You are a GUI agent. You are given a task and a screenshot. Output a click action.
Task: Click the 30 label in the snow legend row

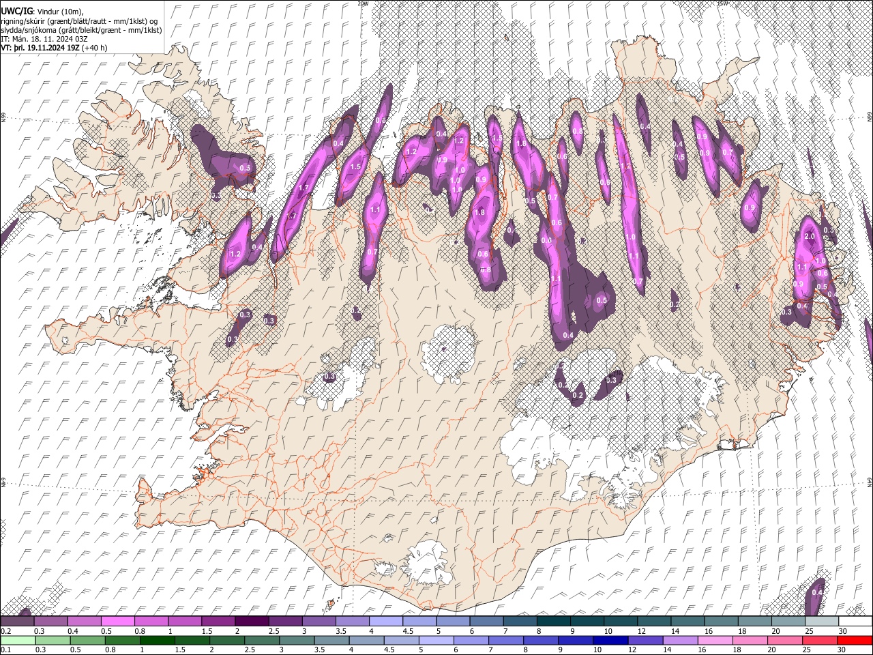[x=843, y=631]
